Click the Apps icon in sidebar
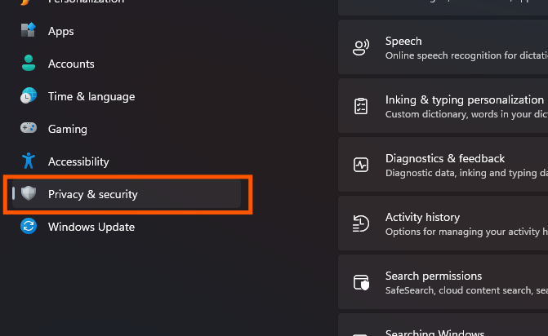The width and height of the screenshot is (548, 336). tap(29, 31)
